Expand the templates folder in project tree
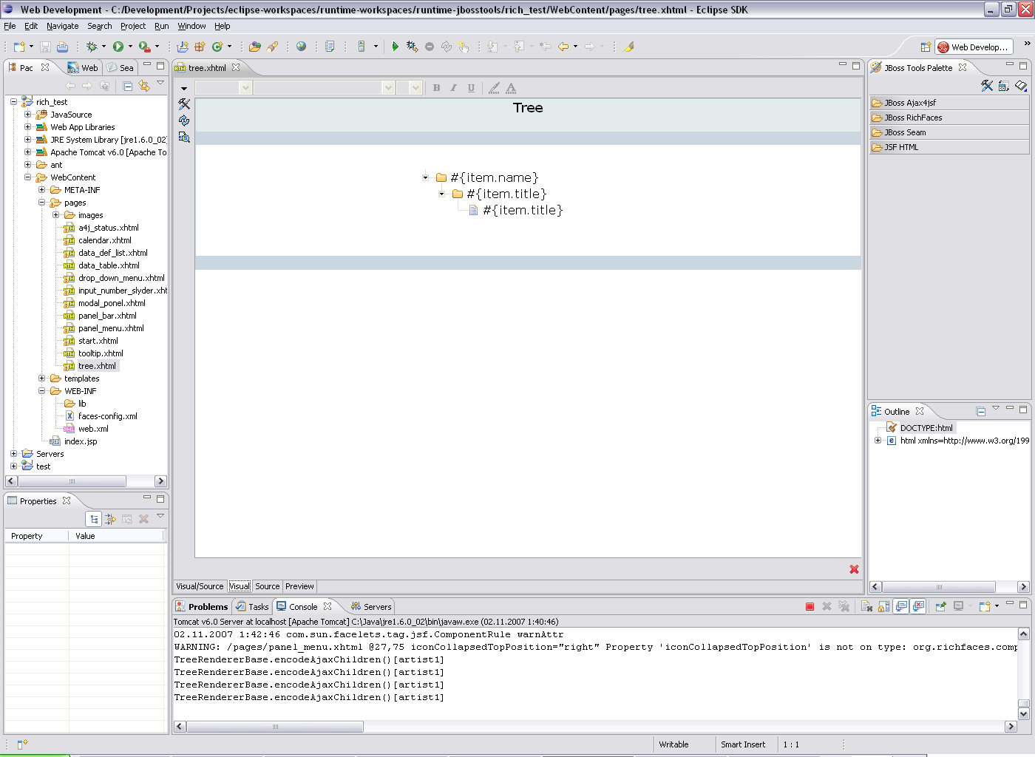The height and width of the screenshot is (757, 1035). [x=42, y=378]
